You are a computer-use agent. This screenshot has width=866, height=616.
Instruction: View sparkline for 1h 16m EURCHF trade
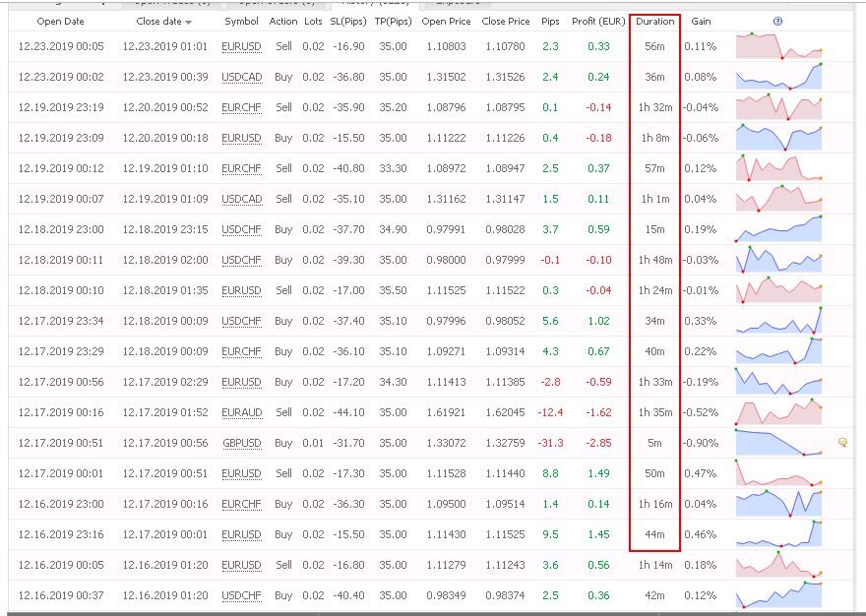pos(778,503)
